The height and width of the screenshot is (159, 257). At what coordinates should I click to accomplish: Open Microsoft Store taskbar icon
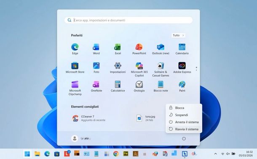click(57, 154)
